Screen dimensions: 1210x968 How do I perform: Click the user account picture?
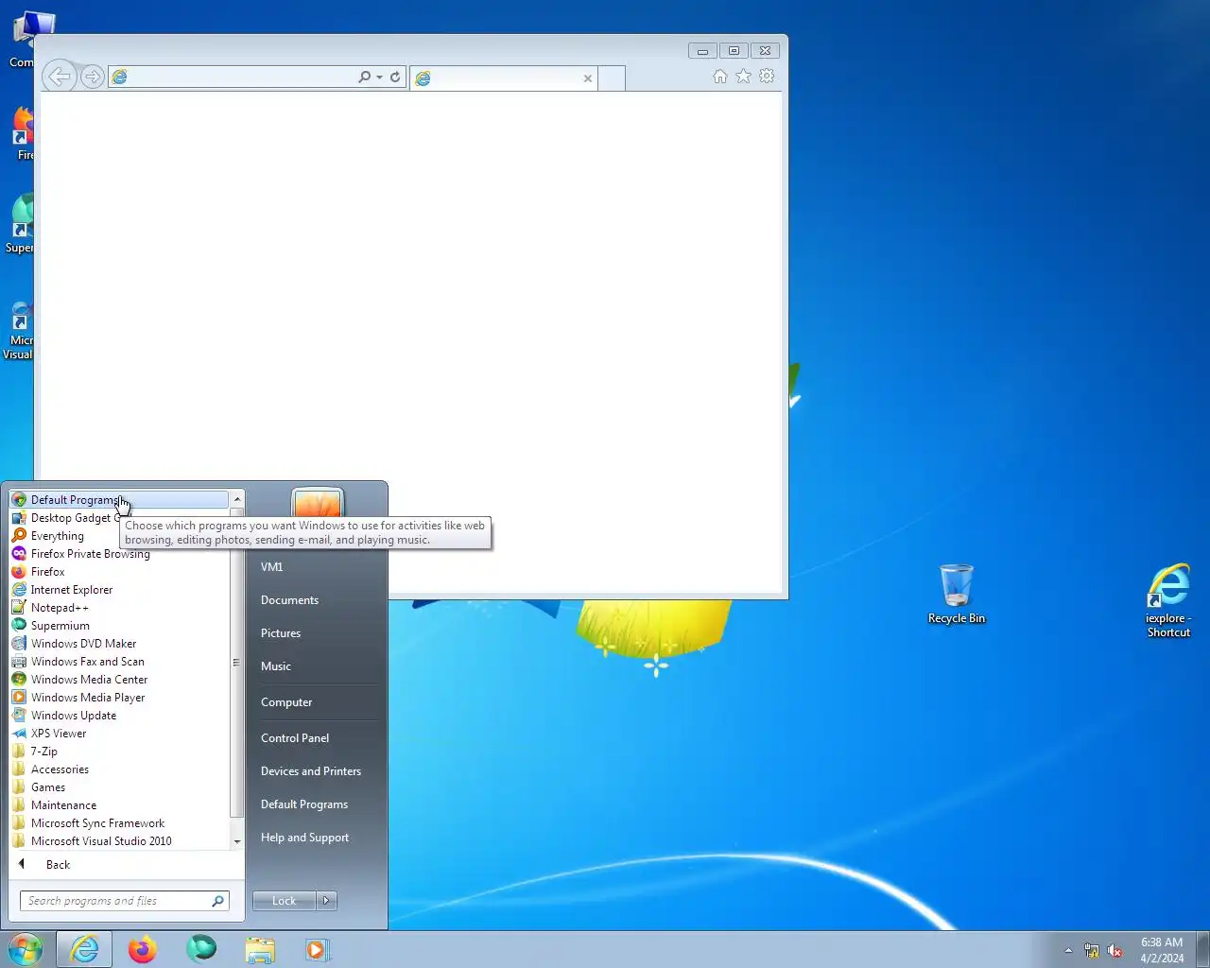click(318, 504)
